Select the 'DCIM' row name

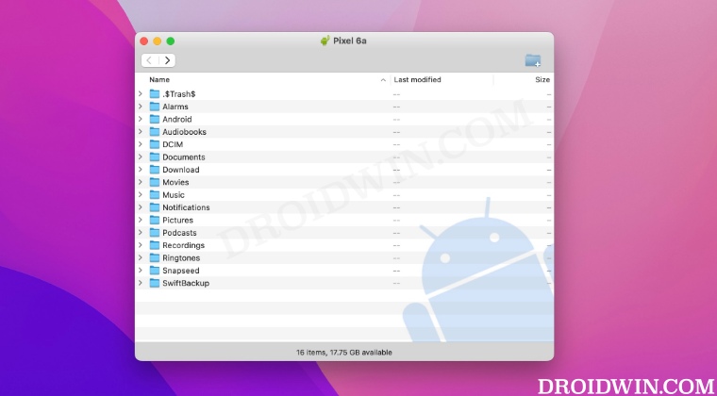(x=173, y=144)
